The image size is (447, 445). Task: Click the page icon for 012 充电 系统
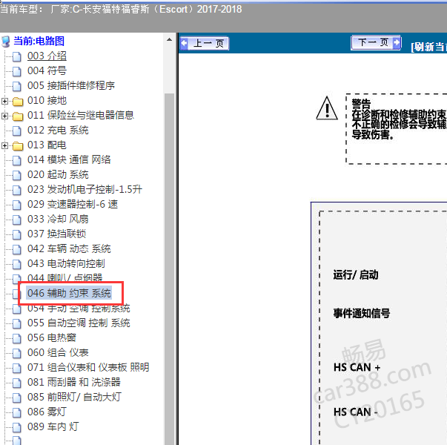[17, 131]
